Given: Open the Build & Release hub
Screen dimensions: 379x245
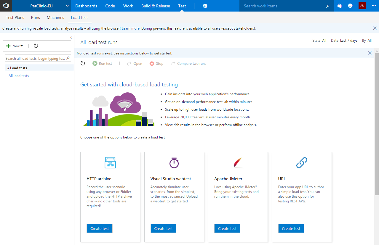Looking at the screenshot, I should 156,6.
